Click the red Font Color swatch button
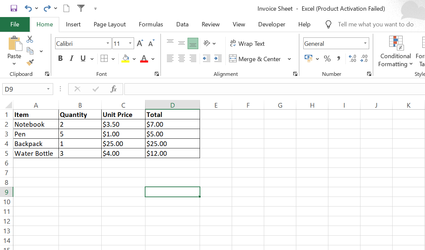The image size is (425, 250). [144, 59]
